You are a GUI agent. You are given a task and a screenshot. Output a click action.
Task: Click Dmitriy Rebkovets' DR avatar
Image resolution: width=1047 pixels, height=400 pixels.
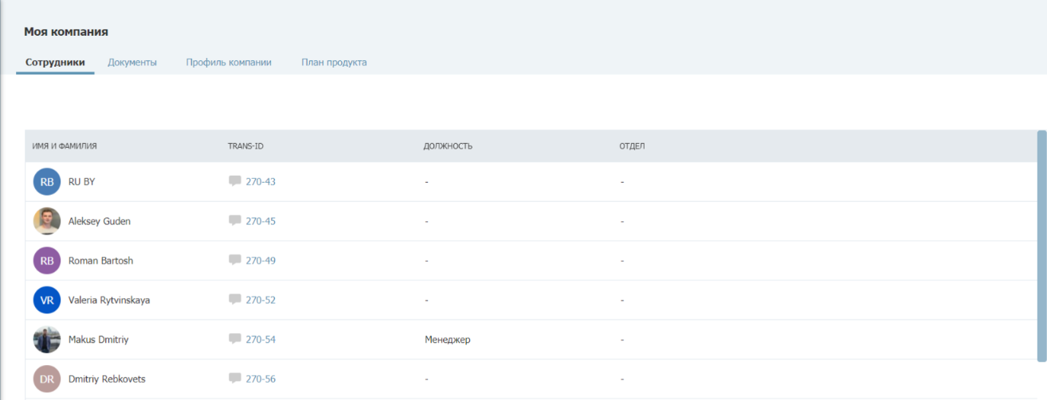47,379
